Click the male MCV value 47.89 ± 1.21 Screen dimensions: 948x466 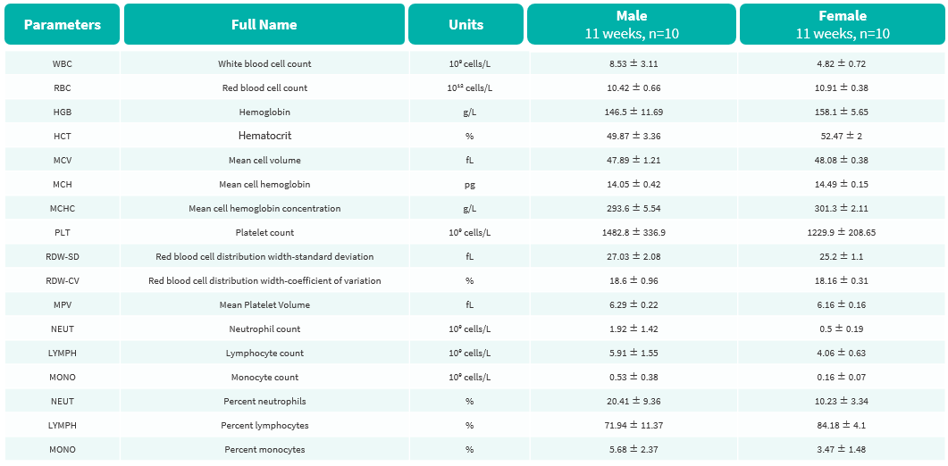coord(632,160)
